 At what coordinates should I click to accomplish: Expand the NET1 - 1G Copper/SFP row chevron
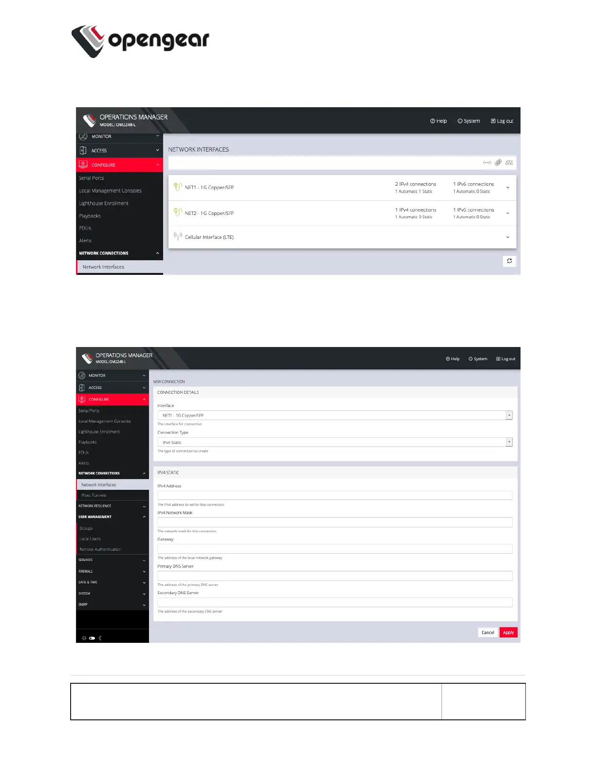click(x=508, y=188)
